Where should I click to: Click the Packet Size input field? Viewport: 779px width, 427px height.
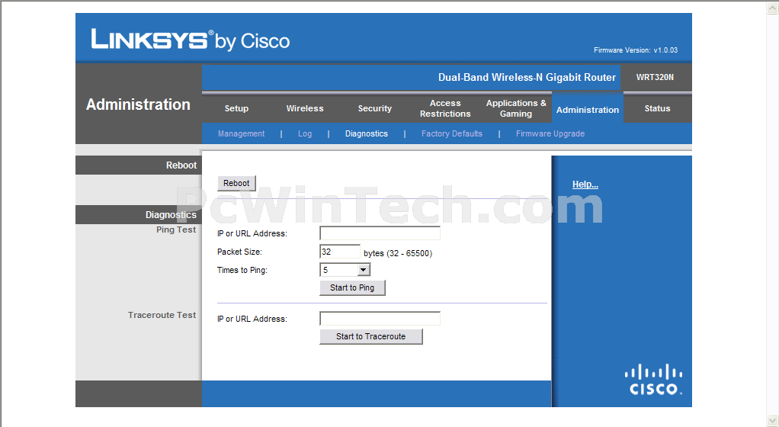click(340, 252)
